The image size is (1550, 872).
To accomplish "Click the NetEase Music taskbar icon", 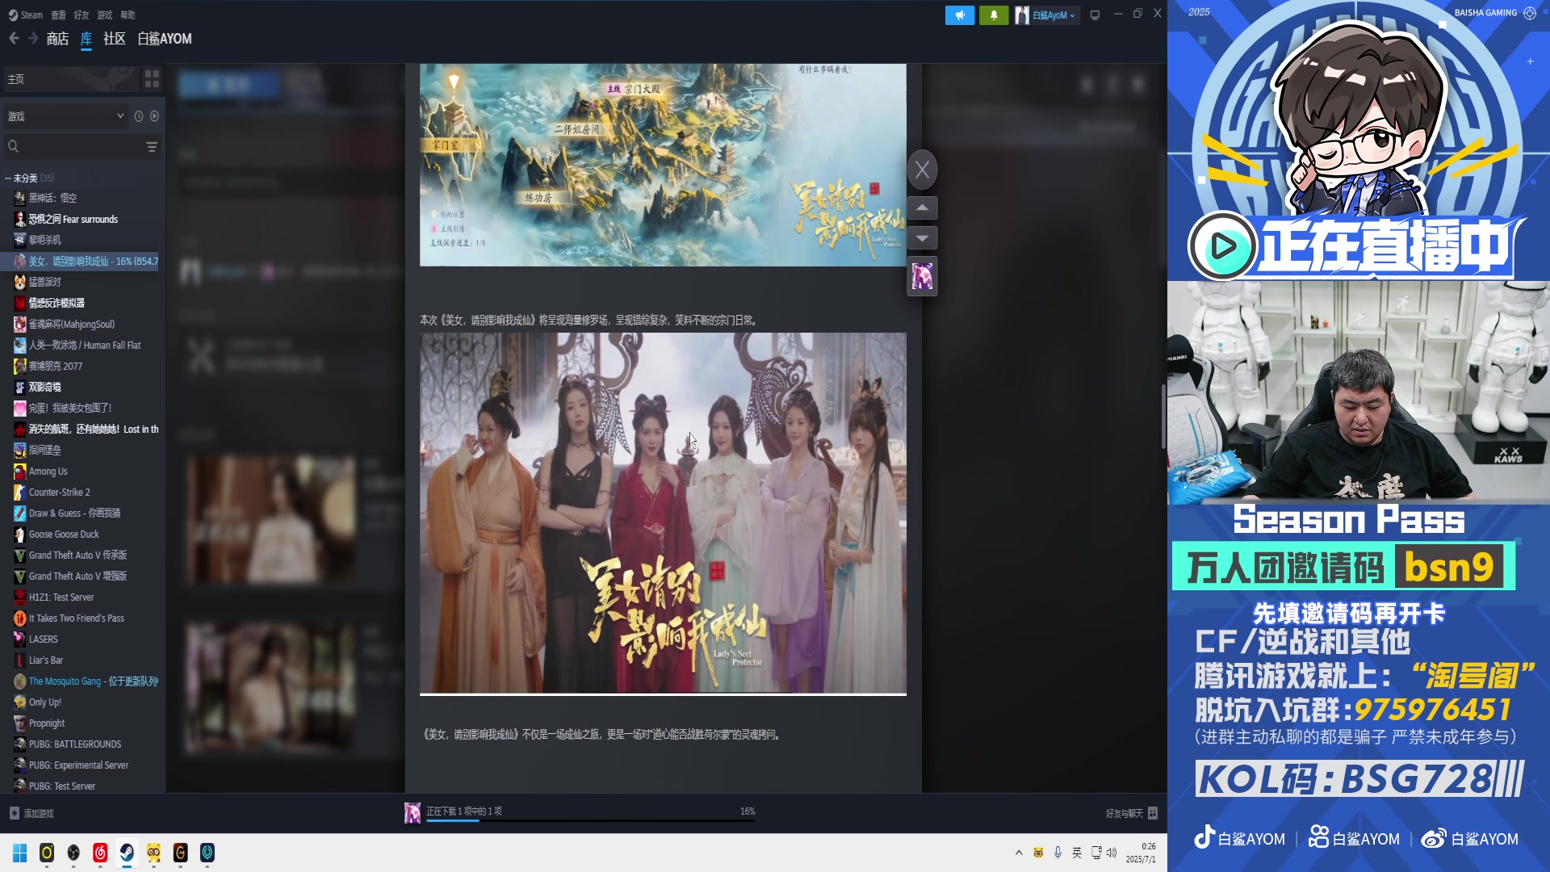I will click(100, 853).
